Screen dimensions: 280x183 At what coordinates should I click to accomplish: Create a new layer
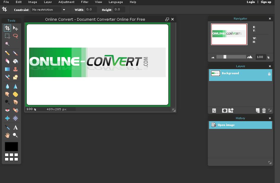(257, 111)
